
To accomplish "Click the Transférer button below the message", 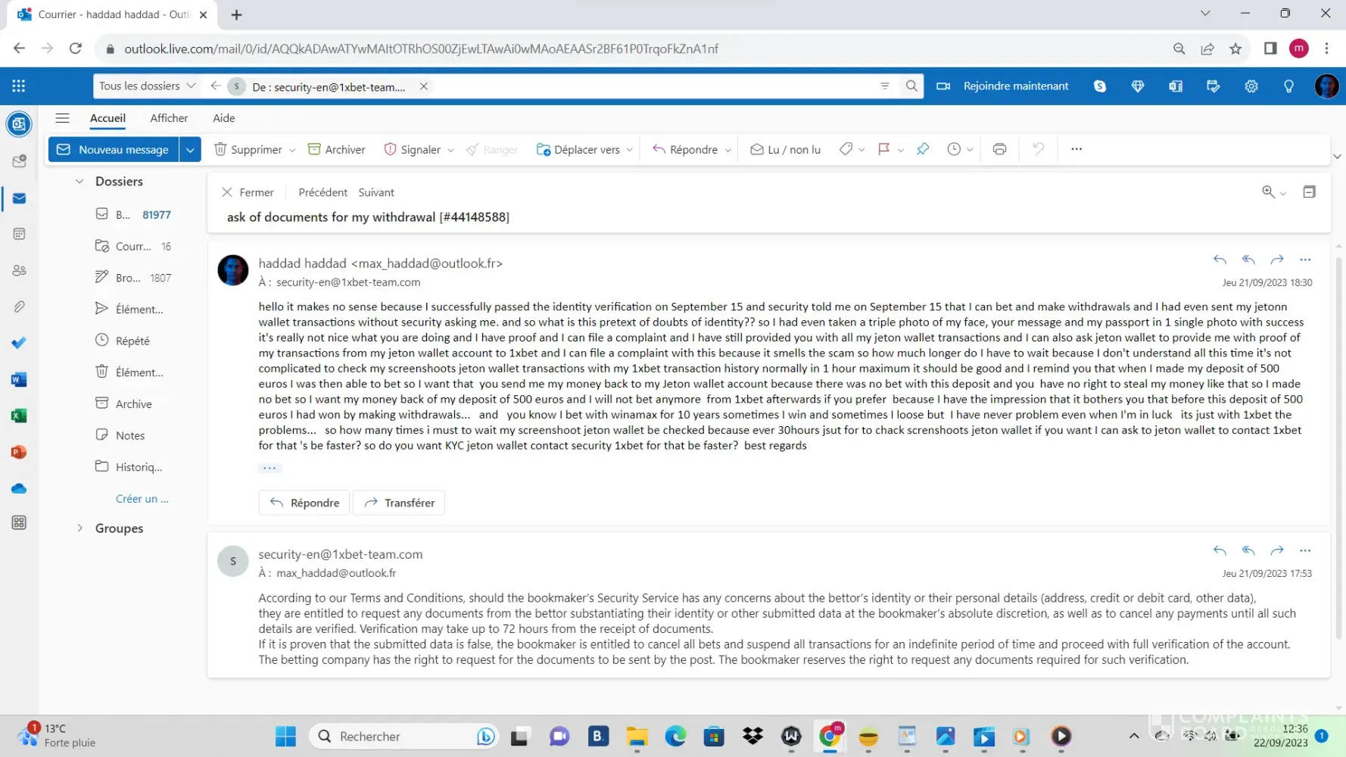I will 399,503.
